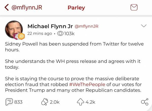Click the comment bubble icon

point(9,102)
